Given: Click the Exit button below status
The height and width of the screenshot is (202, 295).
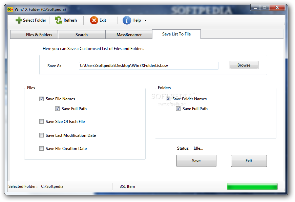Looking at the screenshot, I should pos(249,161).
